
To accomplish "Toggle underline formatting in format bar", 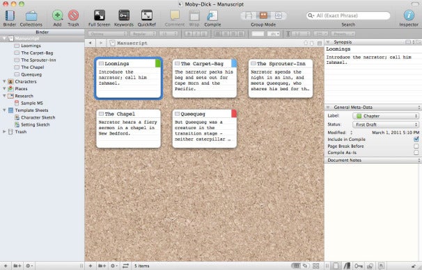I will click(x=204, y=34).
